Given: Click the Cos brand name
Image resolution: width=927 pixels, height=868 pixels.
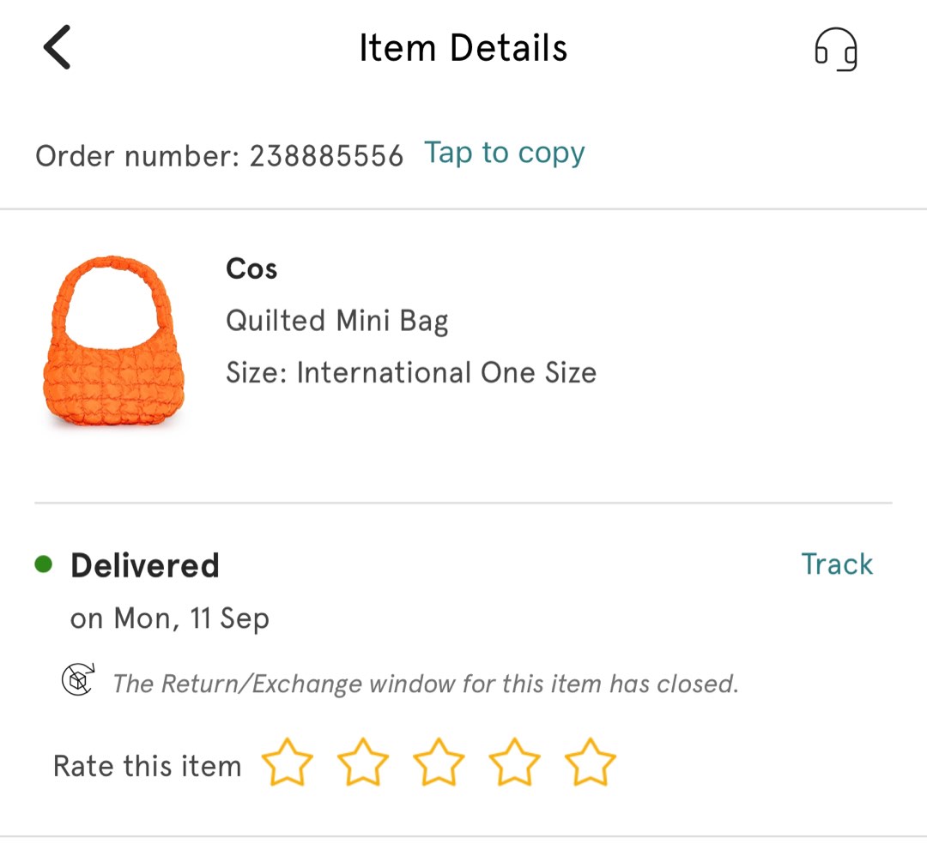Looking at the screenshot, I should pyautogui.click(x=251, y=268).
